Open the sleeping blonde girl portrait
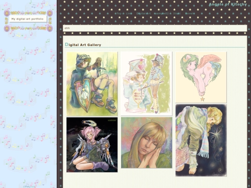Image resolution: width=251 pixels, height=188 pixels. click(x=146, y=143)
